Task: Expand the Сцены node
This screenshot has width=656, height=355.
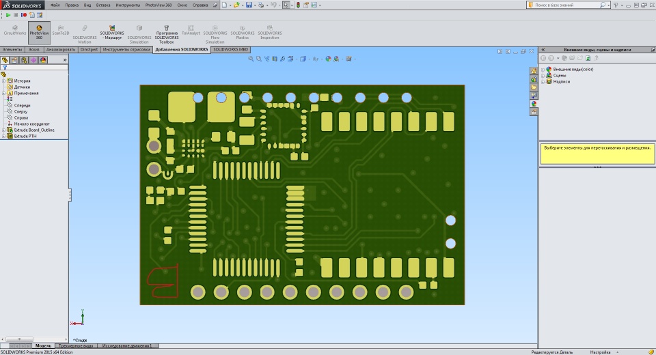Action: coord(543,76)
